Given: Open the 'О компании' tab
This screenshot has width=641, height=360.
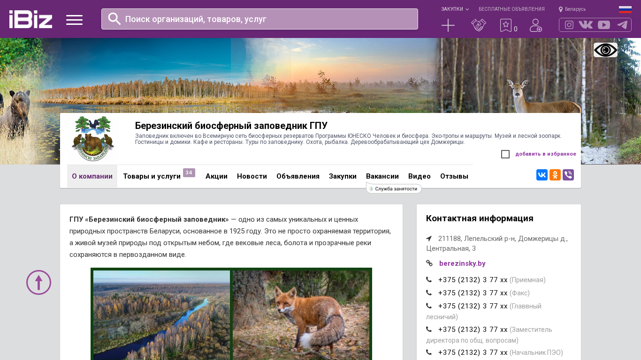Looking at the screenshot, I should point(92,176).
